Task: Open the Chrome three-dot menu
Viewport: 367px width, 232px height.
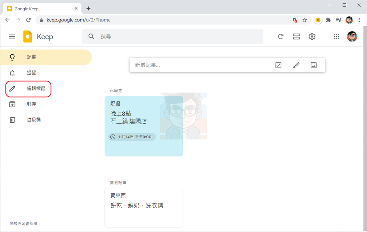Action: [360, 20]
